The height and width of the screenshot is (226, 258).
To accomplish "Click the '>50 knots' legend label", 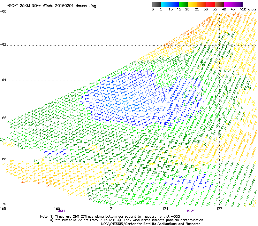I will point(248,9).
